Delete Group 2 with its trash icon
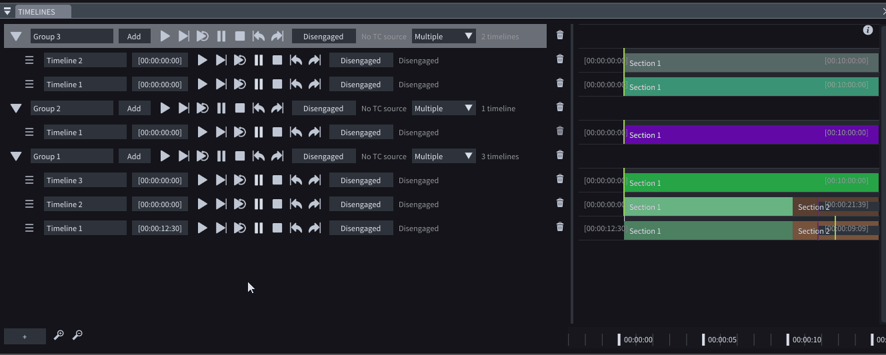The width and height of the screenshot is (886, 355). click(x=560, y=107)
